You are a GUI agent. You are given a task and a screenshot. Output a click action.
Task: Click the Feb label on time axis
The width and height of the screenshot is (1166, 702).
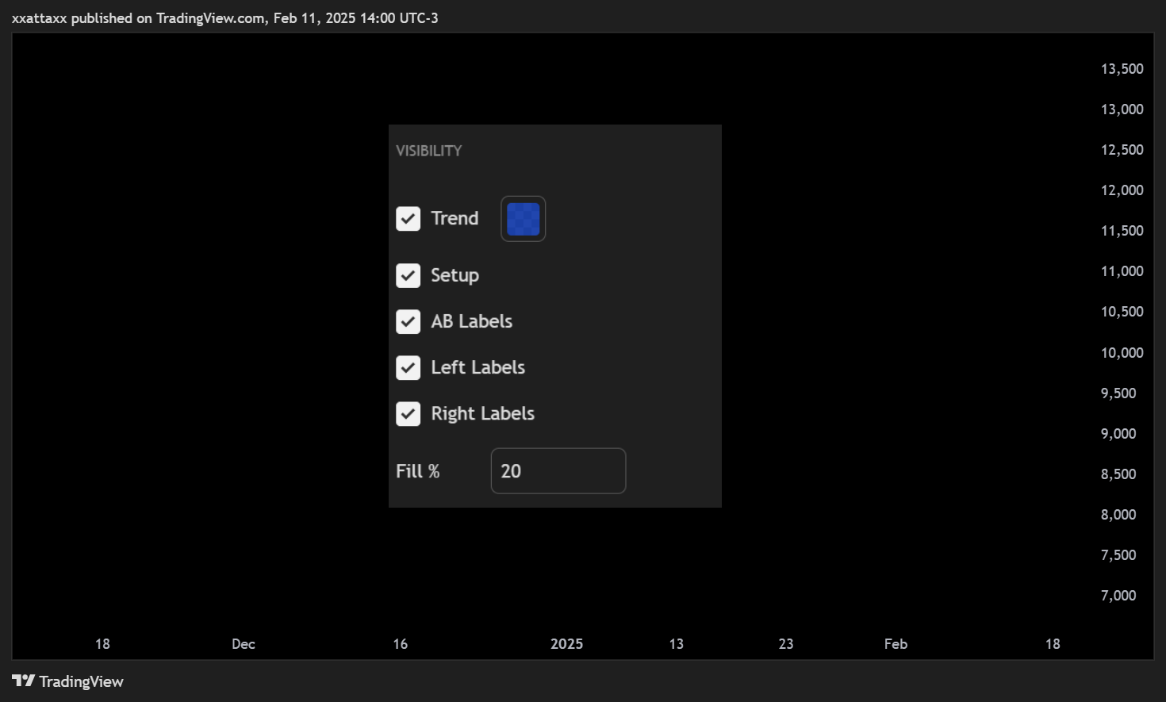[896, 644]
